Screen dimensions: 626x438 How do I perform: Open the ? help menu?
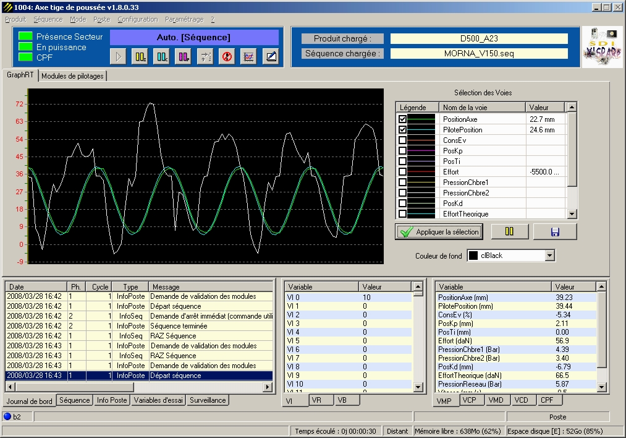coord(213,19)
